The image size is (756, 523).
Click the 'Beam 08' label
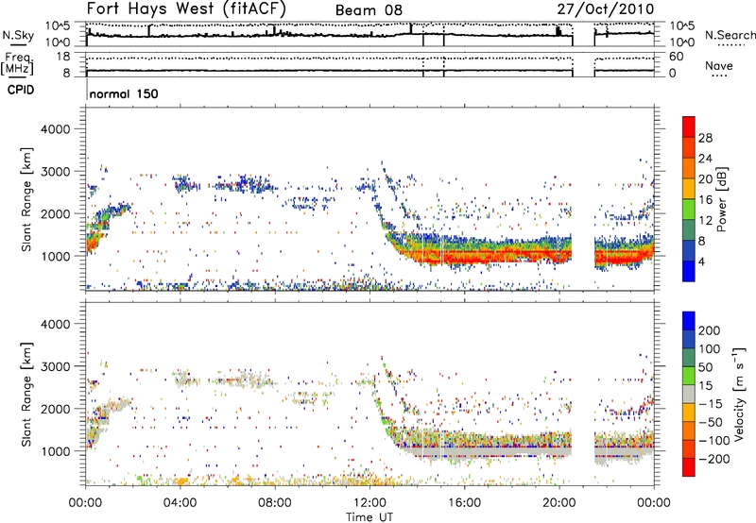(x=369, y=10)
